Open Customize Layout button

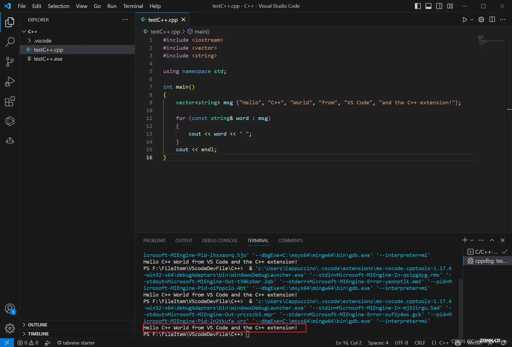[x=450, y=6]
